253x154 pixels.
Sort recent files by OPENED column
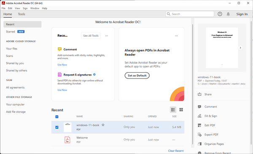point(152,116)
